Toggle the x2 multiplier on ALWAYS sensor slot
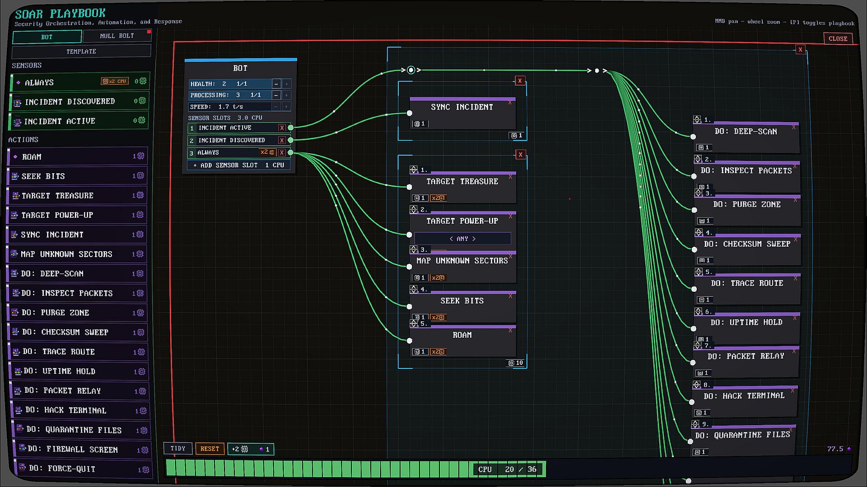Screen dimensions: 867x487 [267, 152]
